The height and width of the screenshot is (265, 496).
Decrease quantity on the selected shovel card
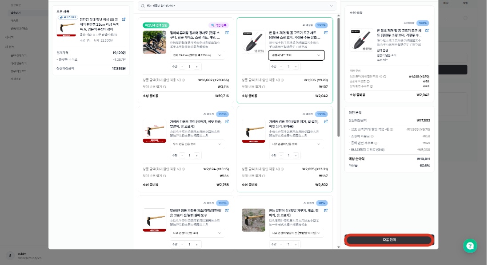pyautogui.click(x=281, y=66)
